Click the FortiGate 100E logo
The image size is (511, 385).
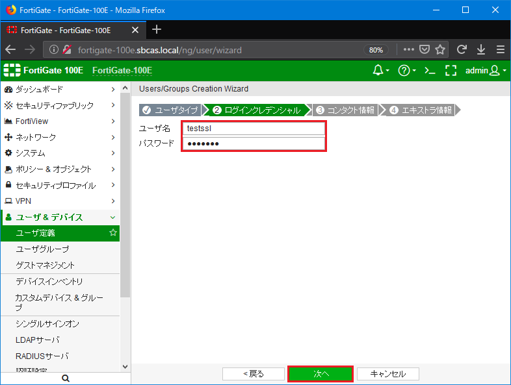coord(44,70)
